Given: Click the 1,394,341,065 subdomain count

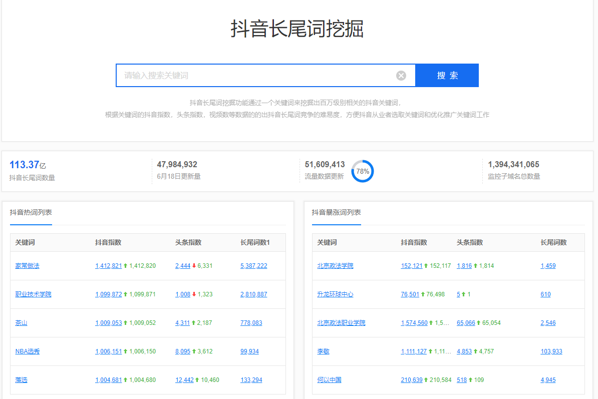Looking at the screenshot, I should click(513, 164).
